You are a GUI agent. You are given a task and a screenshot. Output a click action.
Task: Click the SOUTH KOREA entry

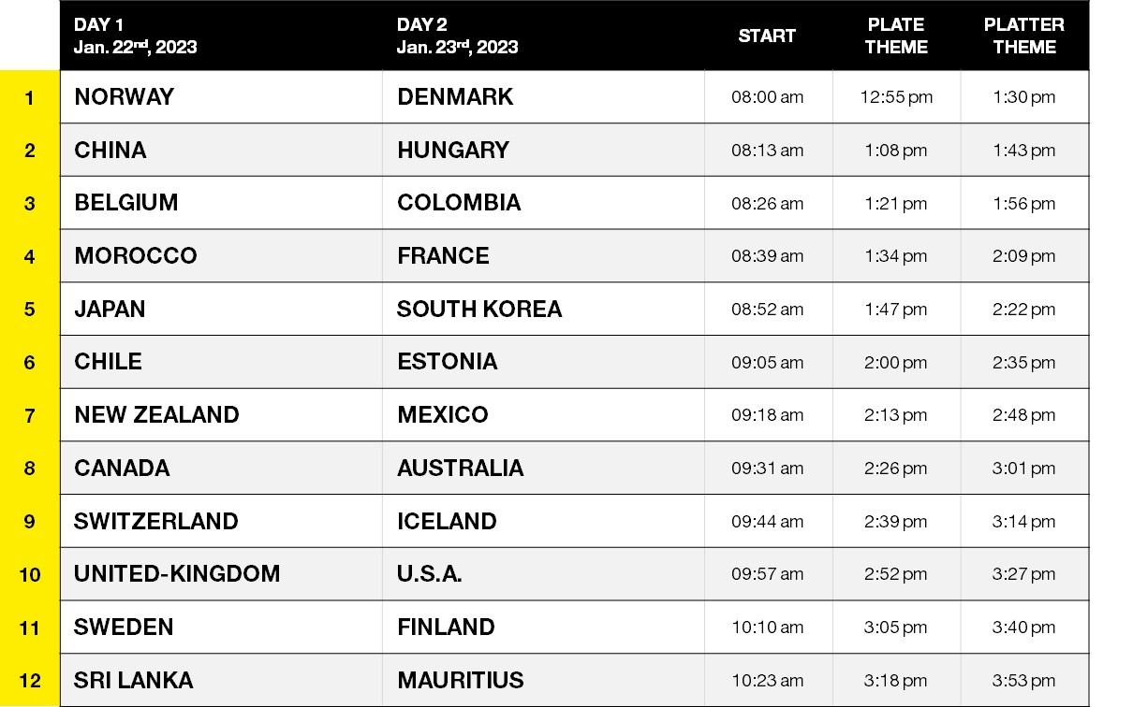479,309
